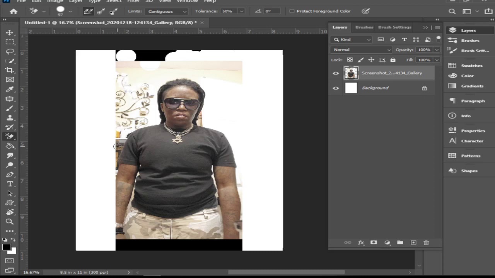This screenshot has height=278, width=495.
Task: Select the Path Selection tool
Action: (x=10, y=193)
